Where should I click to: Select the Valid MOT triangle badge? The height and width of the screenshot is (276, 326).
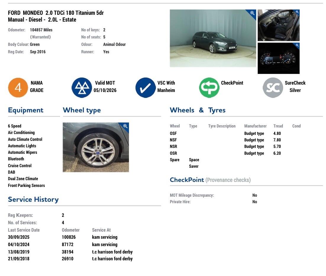click(82, 88)
